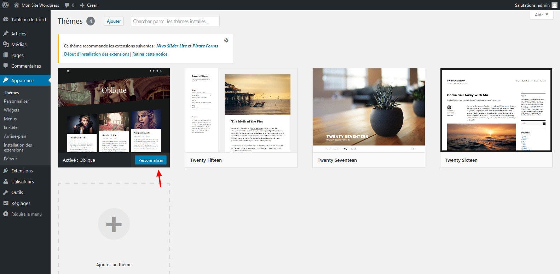The height and width of the screenshot is (274, 560).
Task: Select the Twenty Fifteen theme screenshot
Action: (241, 110)
